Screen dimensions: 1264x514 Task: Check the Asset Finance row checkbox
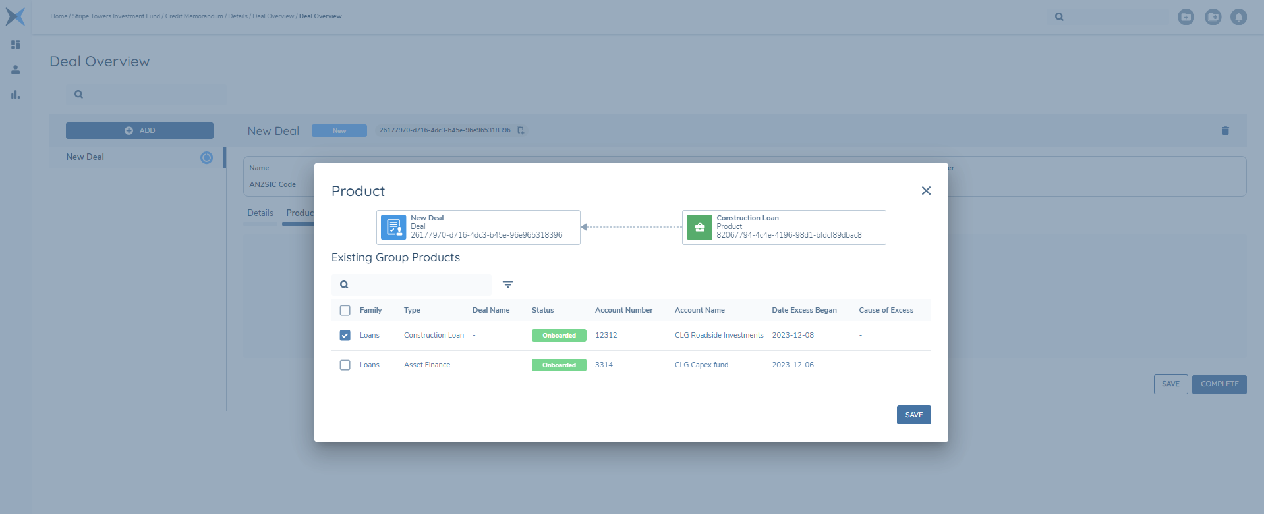(x=345, y=365)
